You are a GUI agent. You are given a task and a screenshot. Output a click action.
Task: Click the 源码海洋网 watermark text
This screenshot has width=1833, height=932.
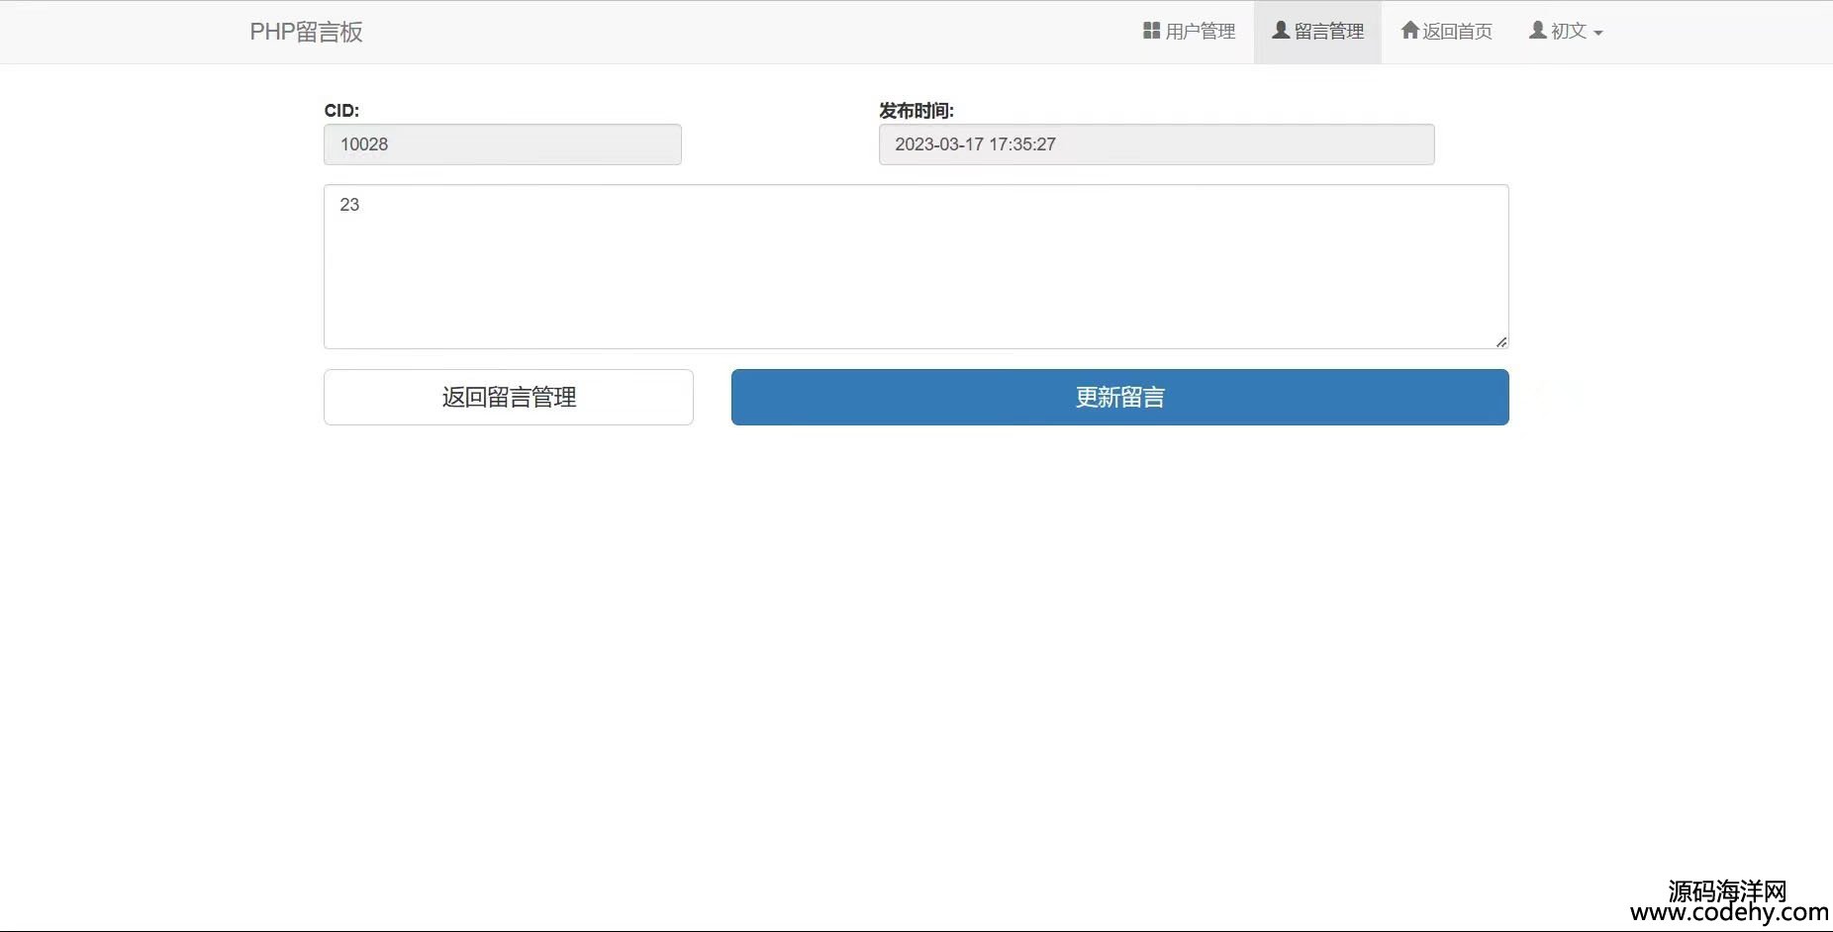pyautogui.click(x=1727, y=891)
